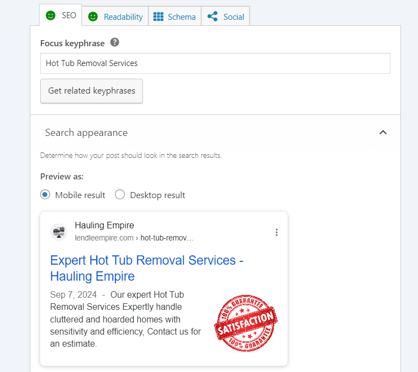Click the Schema grid icon

[158, 17]
